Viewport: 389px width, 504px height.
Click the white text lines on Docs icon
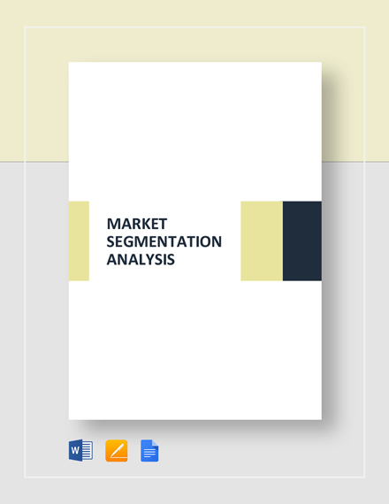tap(149, 454)
